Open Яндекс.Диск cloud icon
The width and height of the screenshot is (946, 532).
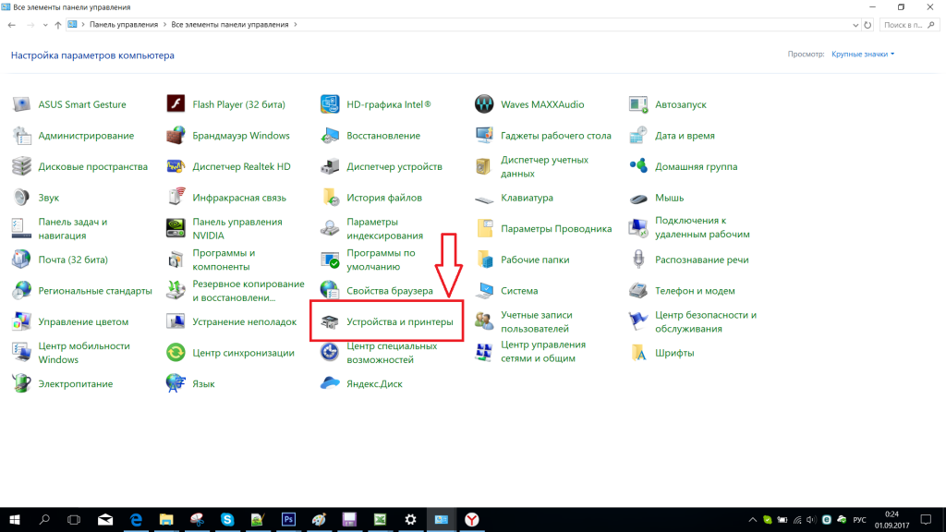tap(330, 383)
